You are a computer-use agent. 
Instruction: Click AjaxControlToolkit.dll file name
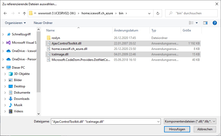66,43
